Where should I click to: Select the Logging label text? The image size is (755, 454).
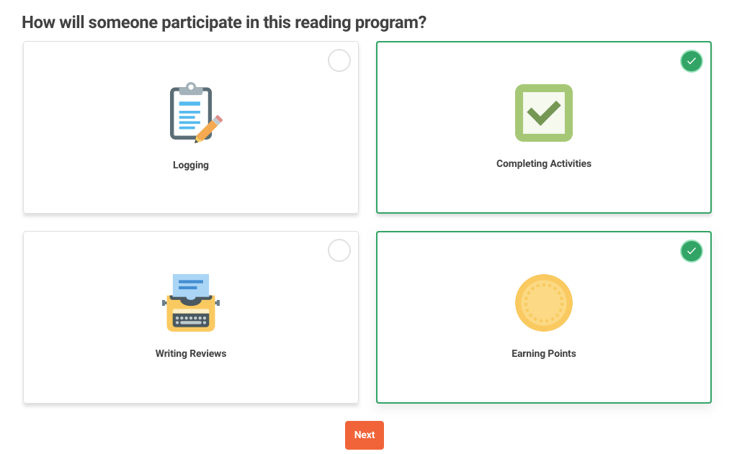click(191, 165)
